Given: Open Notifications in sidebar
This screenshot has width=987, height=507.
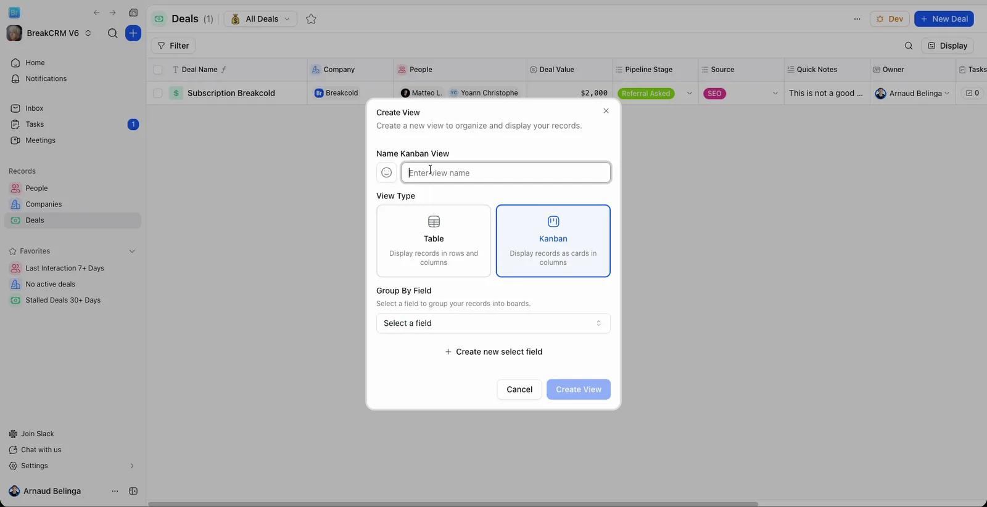Looking at the screenshot, I should (73, 79).
